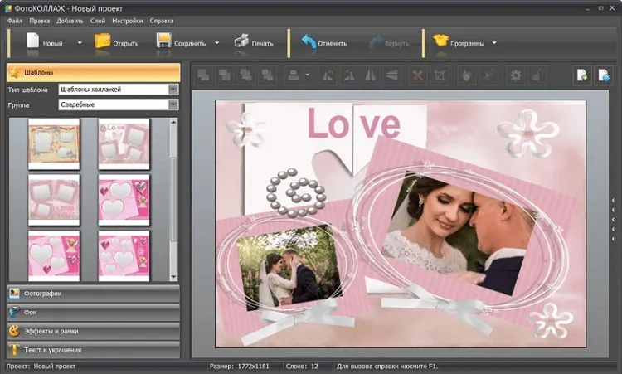Open the Группа dropdown showing Свадебные
This screenshot has height=374, width=622.
tap(173, 105)
